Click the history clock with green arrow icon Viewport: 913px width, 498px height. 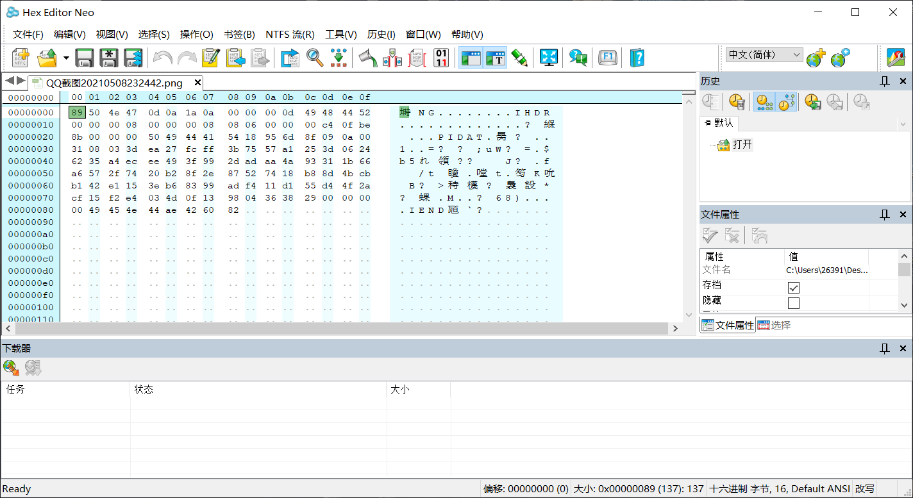[x=813, y=102]
